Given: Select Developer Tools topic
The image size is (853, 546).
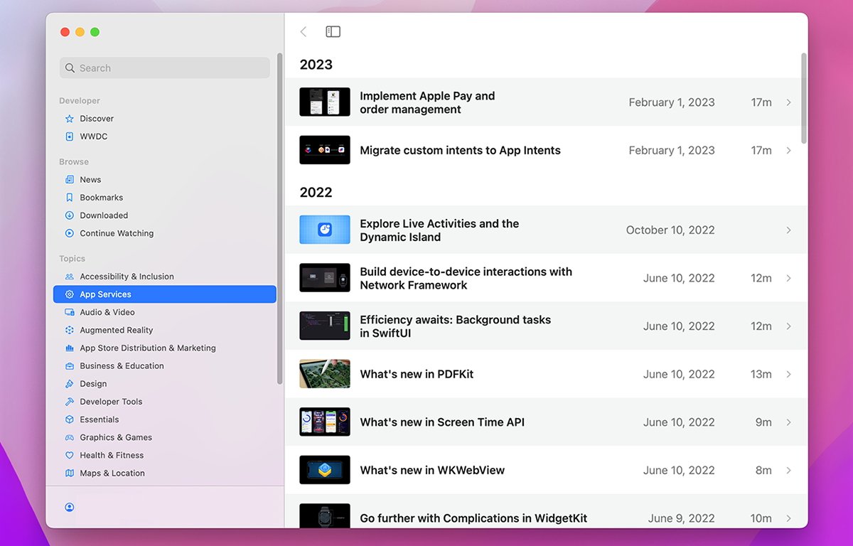Looking at the screenshot, I should [x=111, y=402].
